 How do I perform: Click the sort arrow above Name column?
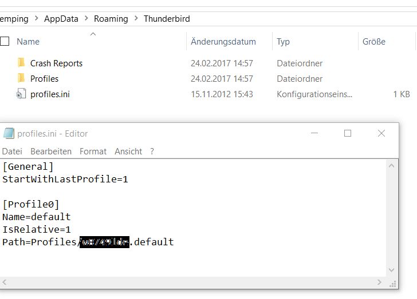coord(93,34)
